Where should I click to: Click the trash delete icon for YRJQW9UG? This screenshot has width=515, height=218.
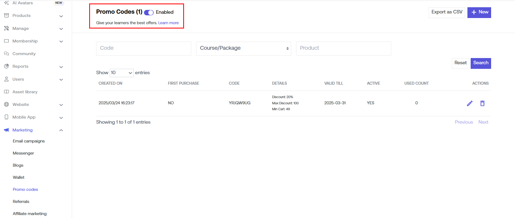[482, 103]
